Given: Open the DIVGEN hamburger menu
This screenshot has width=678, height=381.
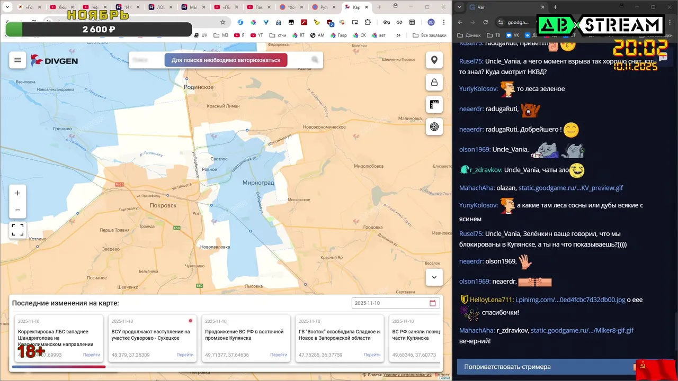Looking at the screenshot, I should (17, 60).
